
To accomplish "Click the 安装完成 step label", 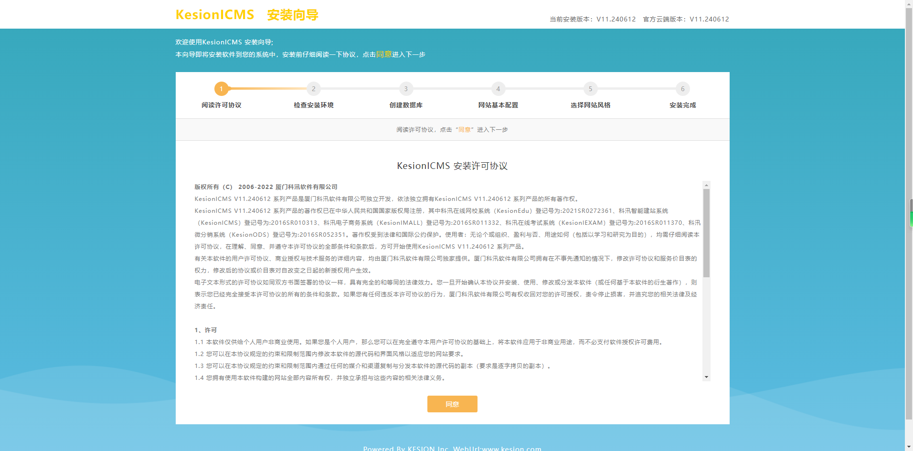I will click(682, 105).
